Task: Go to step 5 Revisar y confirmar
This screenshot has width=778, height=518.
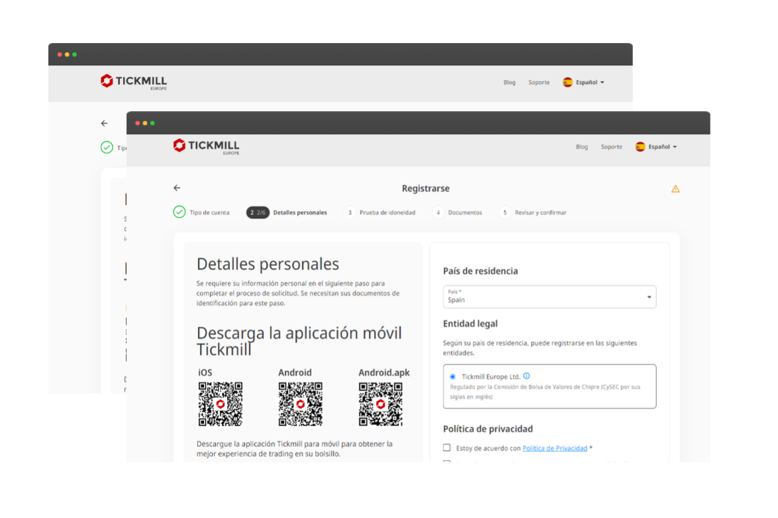Action: (533, 212)
